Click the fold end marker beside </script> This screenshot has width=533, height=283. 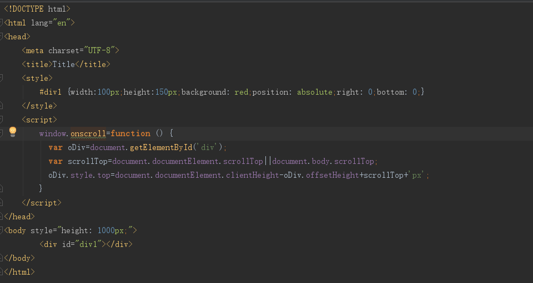pyautogui.click(x=1, y=203)
